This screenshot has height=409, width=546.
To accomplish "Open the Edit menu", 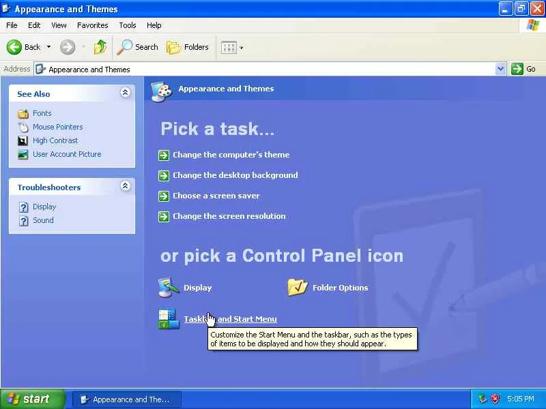I will point(34,25).
